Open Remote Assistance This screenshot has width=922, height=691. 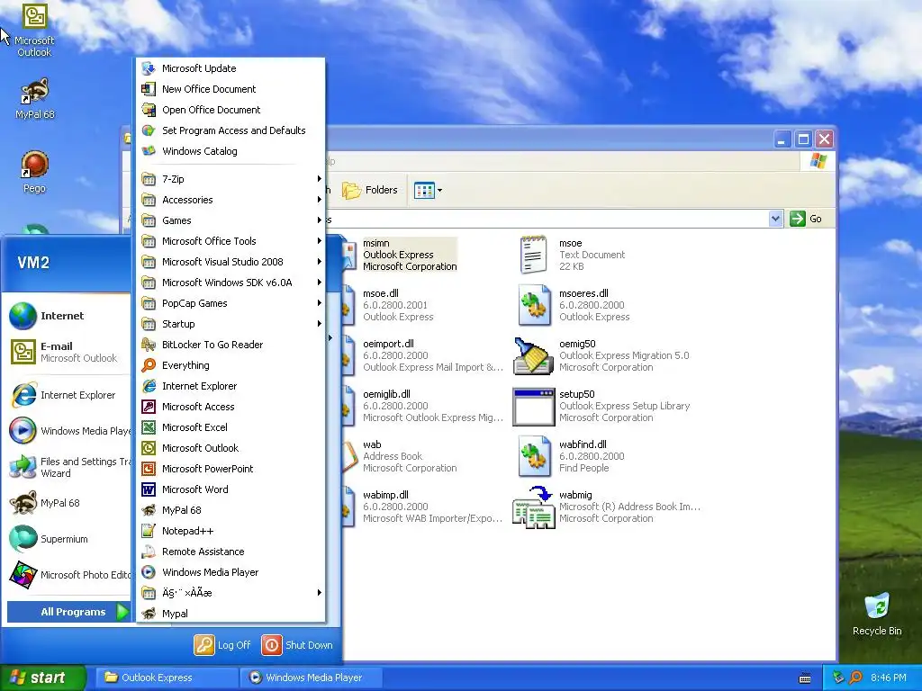tap(230, 552)
